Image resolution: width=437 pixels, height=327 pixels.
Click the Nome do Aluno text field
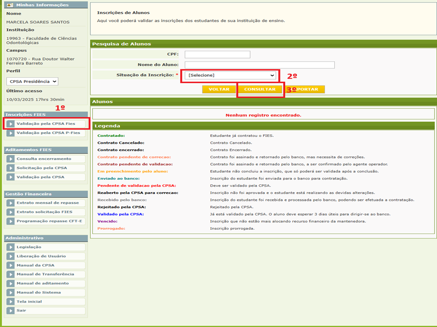click(x=259, y=65)
